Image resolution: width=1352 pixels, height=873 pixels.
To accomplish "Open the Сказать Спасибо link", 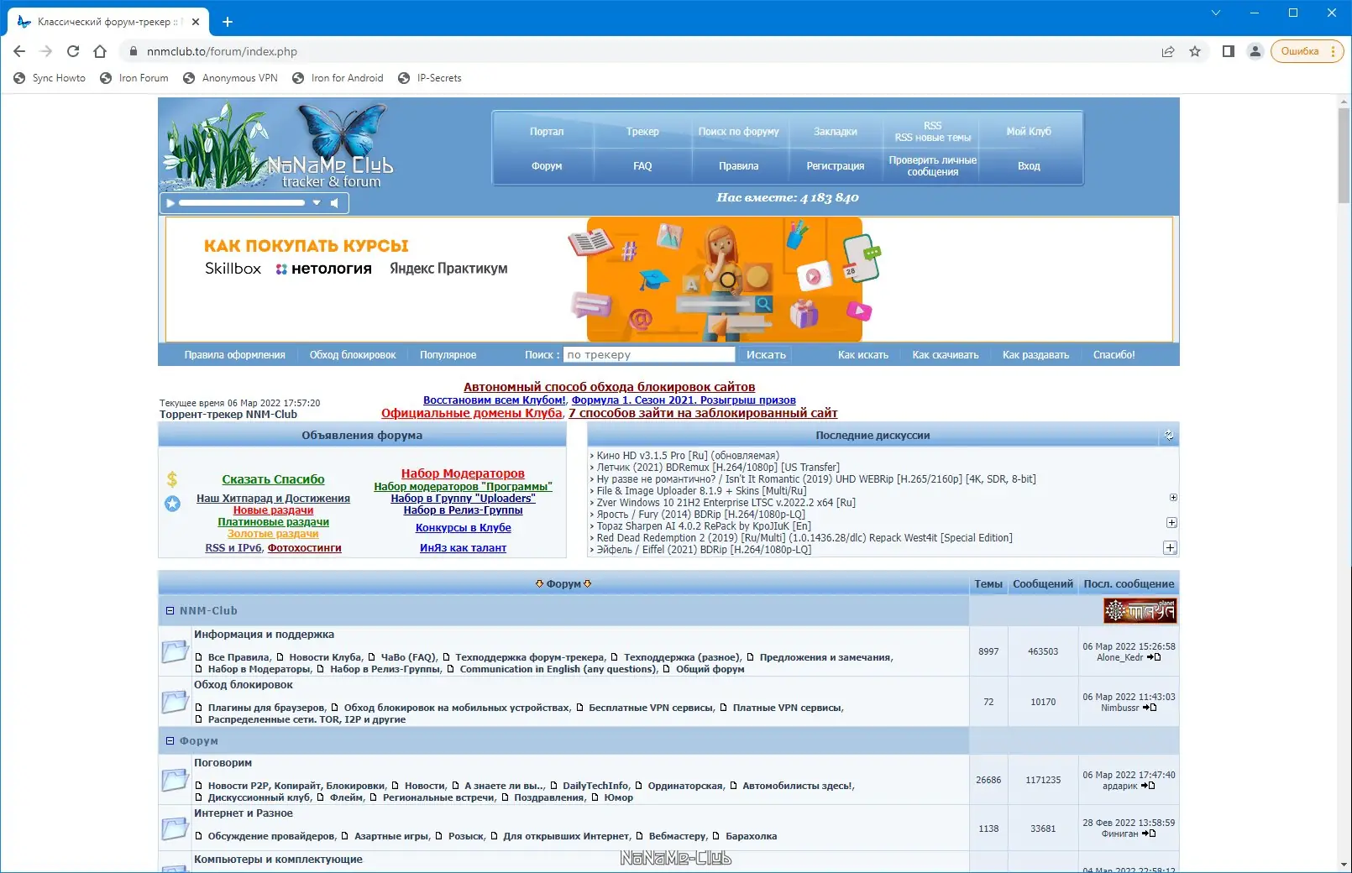I will 273,479.
